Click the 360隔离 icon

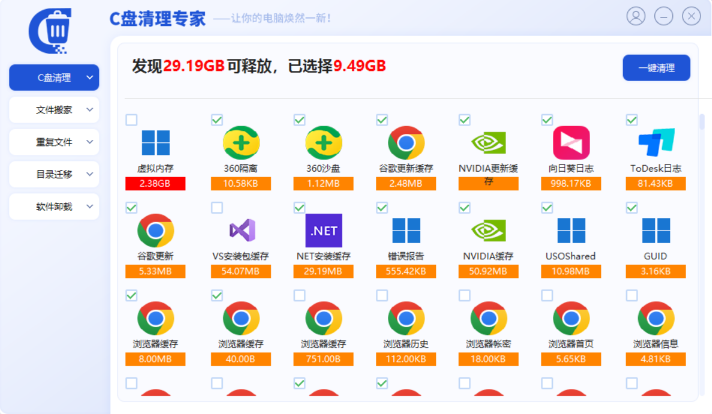(241, 143)
